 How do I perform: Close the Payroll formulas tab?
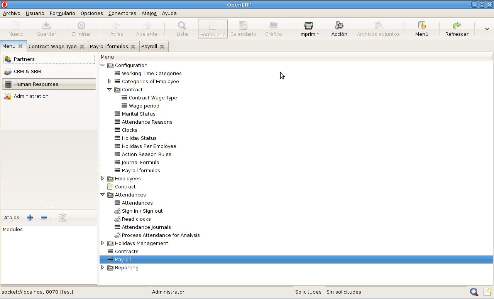(133, 47)
